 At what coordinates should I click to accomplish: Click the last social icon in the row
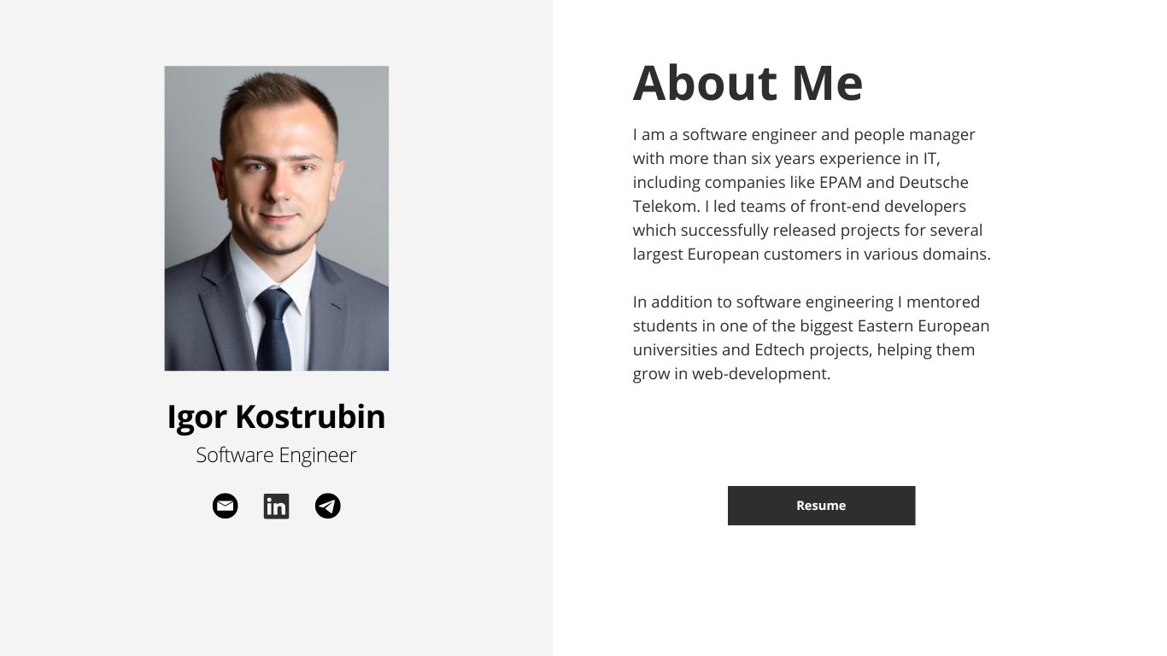(x=327, y=506)
